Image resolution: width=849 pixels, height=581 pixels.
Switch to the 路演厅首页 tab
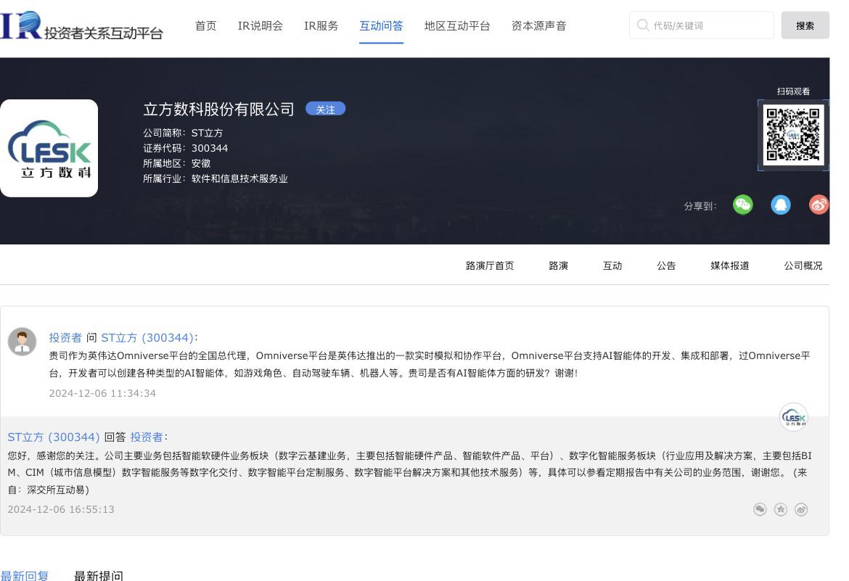[490, 266]
